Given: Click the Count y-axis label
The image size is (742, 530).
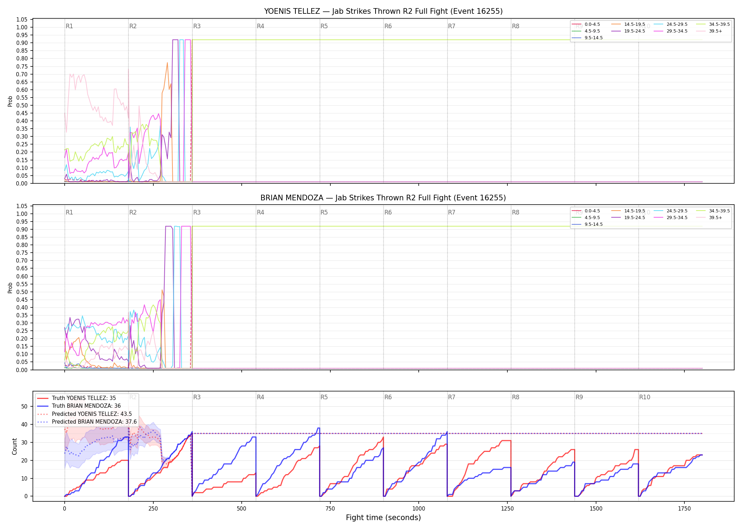Looking at the screenshot, I should click(14, 446).
